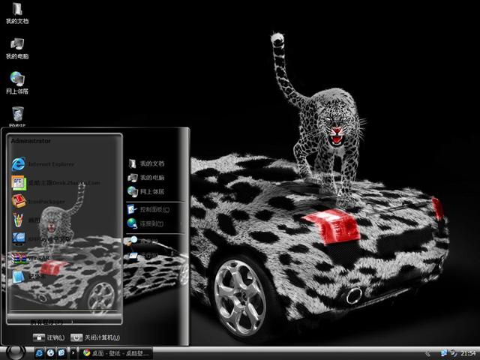Open the volume tray icon

(x=453, y=352)
